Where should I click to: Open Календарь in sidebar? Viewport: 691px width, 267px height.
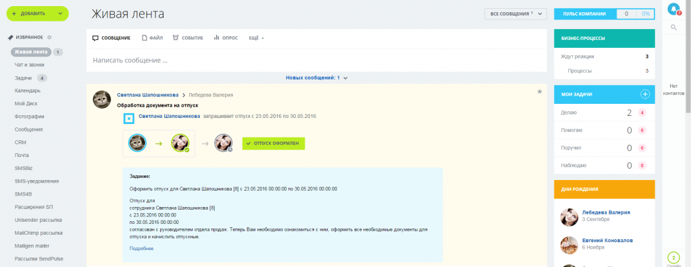point(27,90)
